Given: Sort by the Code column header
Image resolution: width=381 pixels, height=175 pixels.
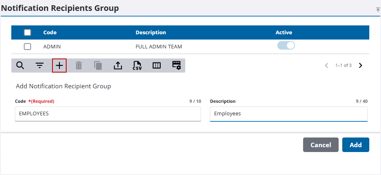Looking at the screenshot, I should click(50, 32).
